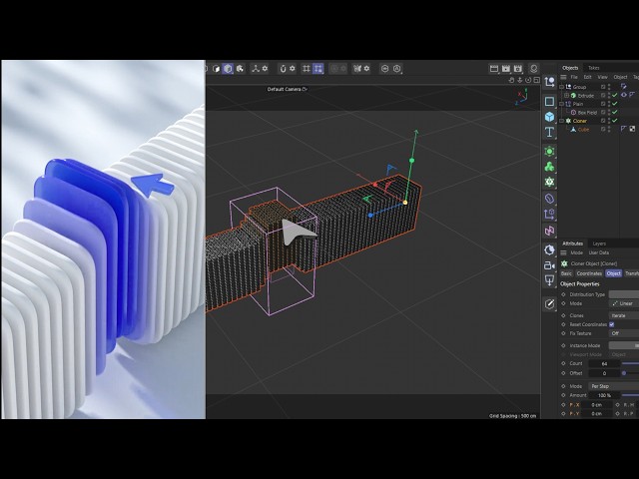Select the Null object tool in the side palette
Image resolution: width=639 pixels, height=479 pixels.
pyautogui.click(x=549, y=82)
